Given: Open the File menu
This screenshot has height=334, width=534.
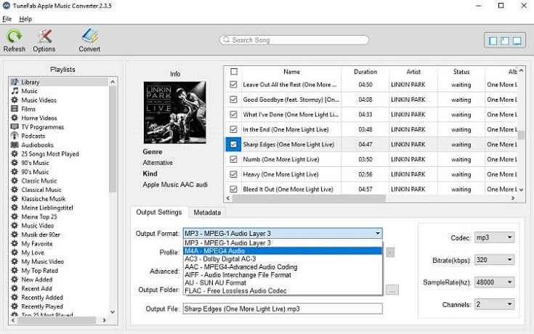Looking at the screenshot, I should pyautogui.click(x=7, y=18).
